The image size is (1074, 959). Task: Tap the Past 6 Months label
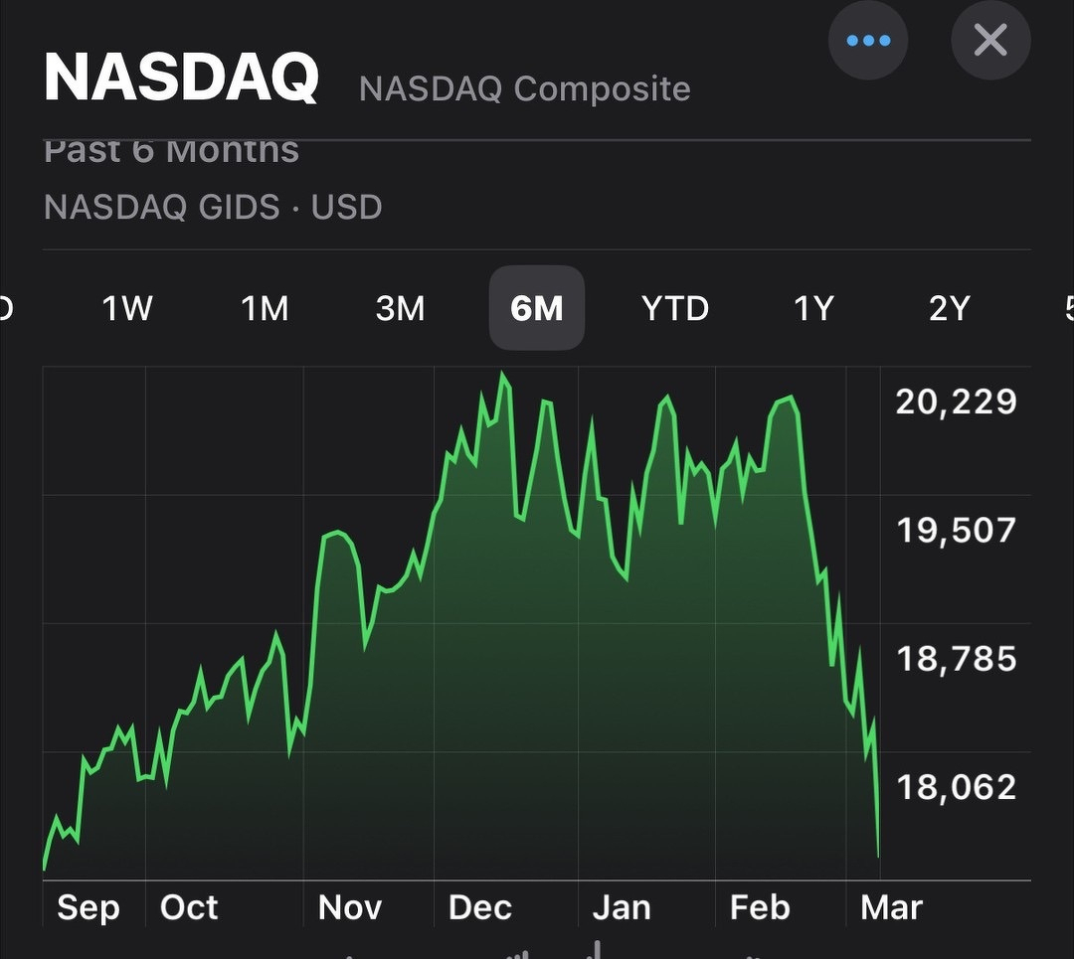171,151
